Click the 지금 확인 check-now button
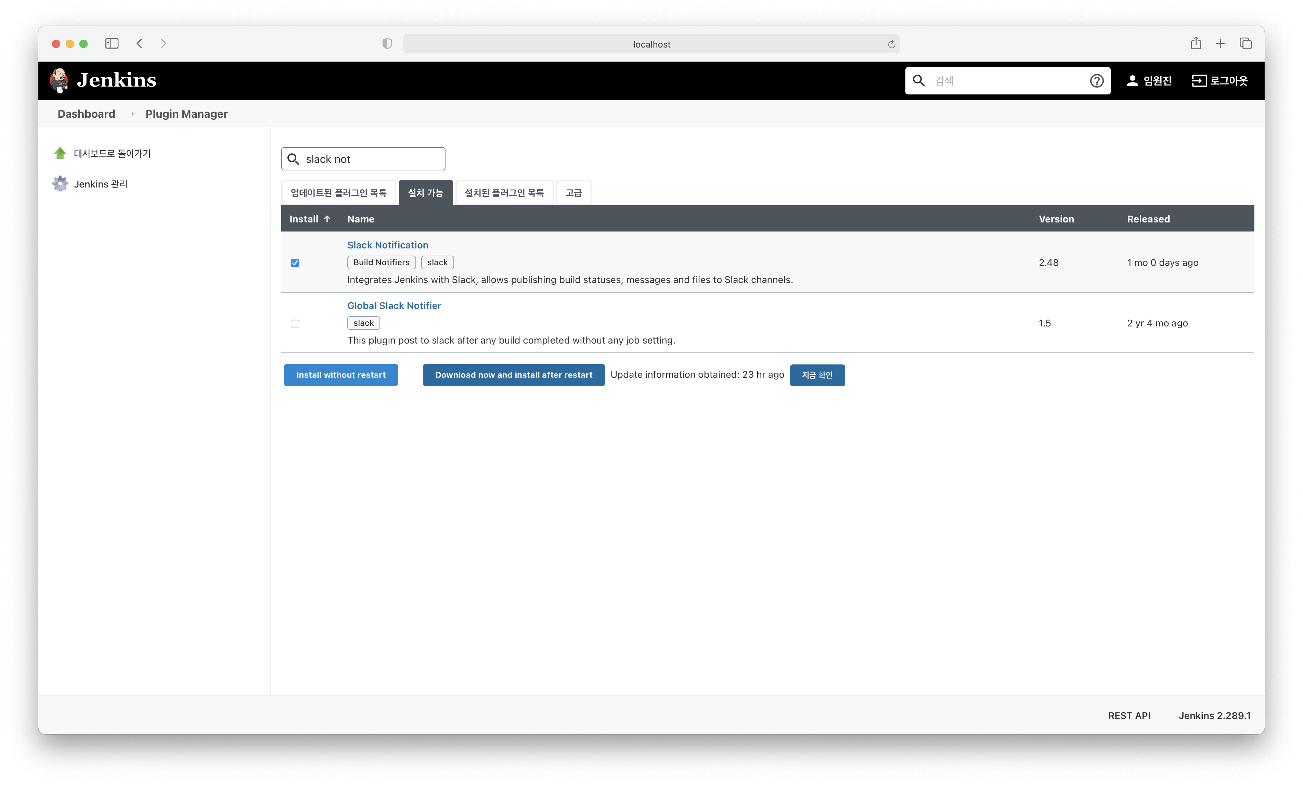 (x=817, y=375)
